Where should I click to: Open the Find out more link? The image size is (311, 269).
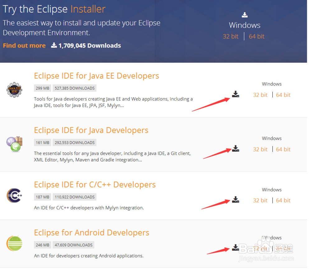click(24, 46)
